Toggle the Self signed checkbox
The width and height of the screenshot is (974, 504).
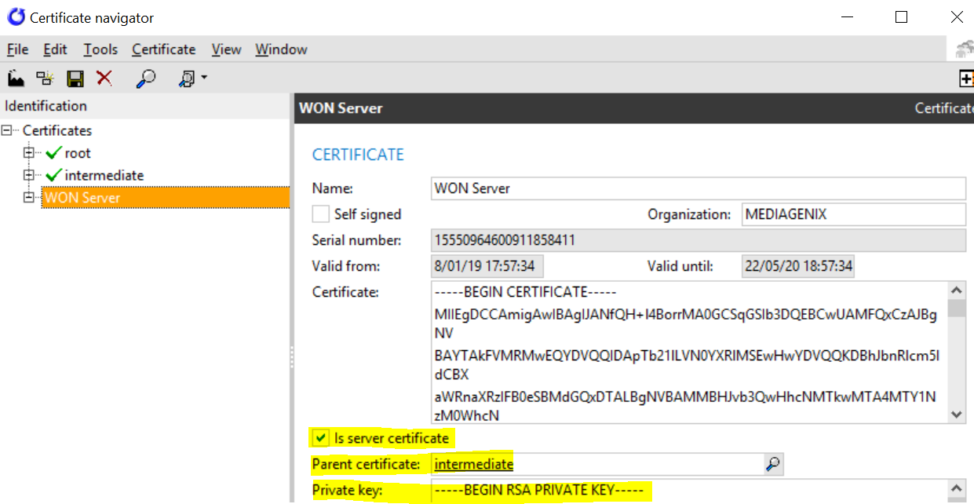pos(321,214)
